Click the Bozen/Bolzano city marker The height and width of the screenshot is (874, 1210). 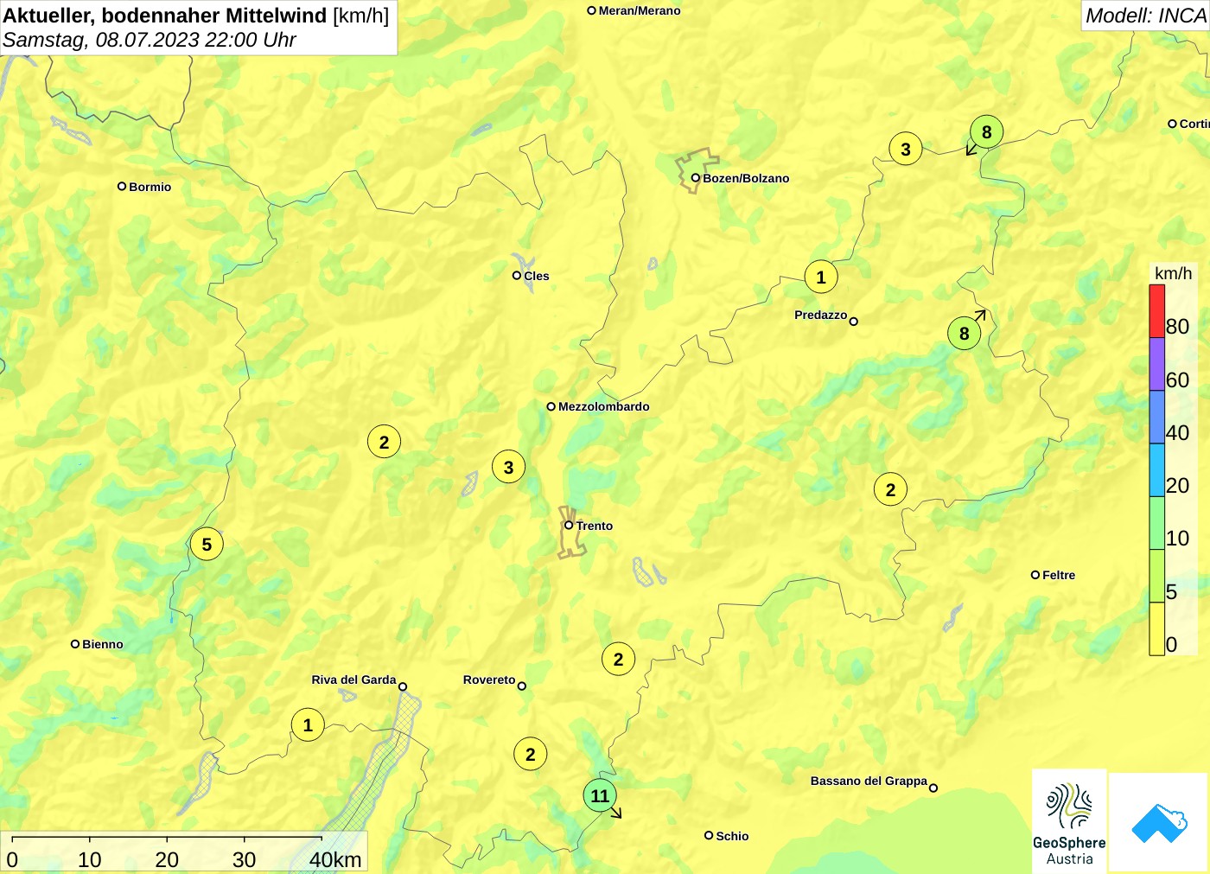695,178
